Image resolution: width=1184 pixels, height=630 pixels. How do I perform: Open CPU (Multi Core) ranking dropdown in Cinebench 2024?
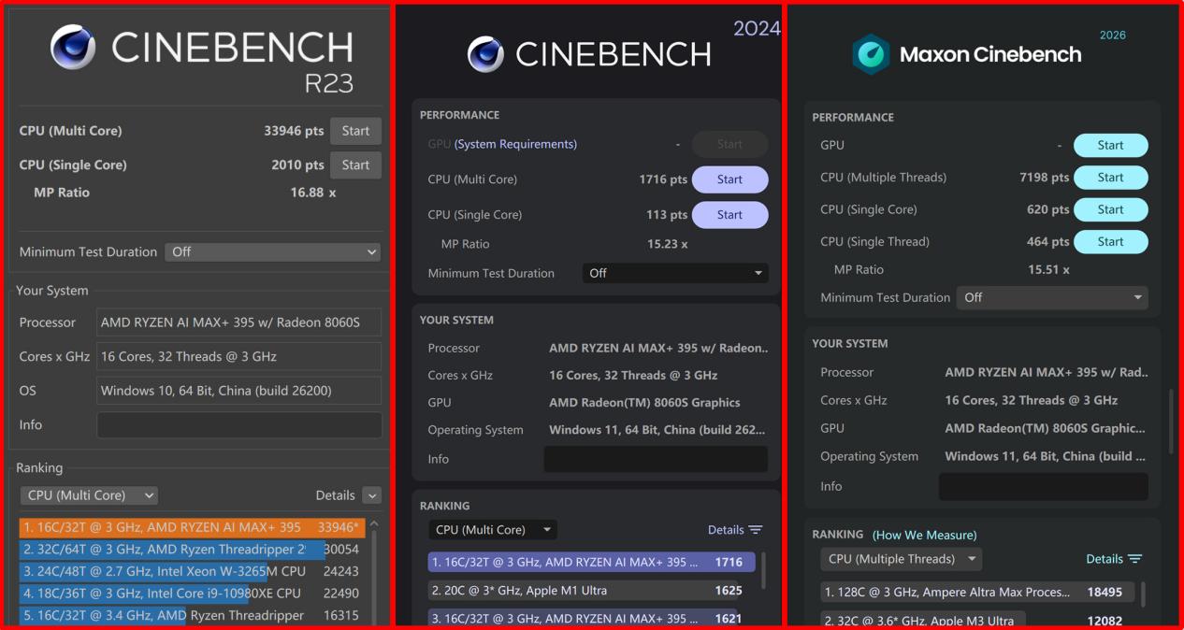tap(493, 530)
